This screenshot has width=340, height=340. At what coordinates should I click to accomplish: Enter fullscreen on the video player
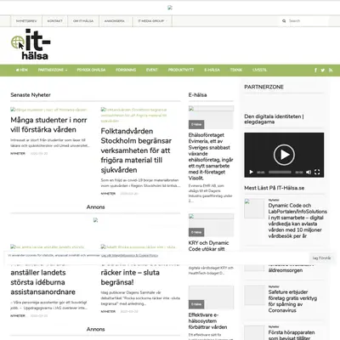[x=317, y=172]
